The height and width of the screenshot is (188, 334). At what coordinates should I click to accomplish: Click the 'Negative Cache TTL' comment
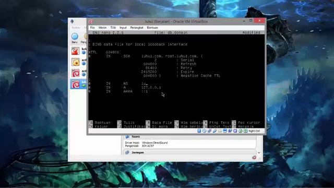[200, 76]
